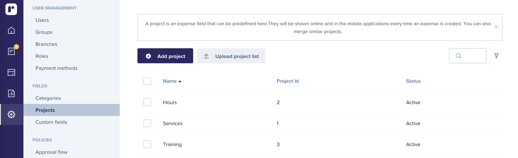Click the Add project button
This screenshot has width=518, height=158.
click(165, 56)
